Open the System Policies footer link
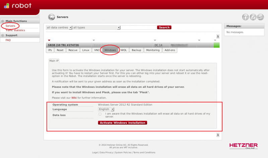This screenshot has height=158, width=268. (123, 153)
